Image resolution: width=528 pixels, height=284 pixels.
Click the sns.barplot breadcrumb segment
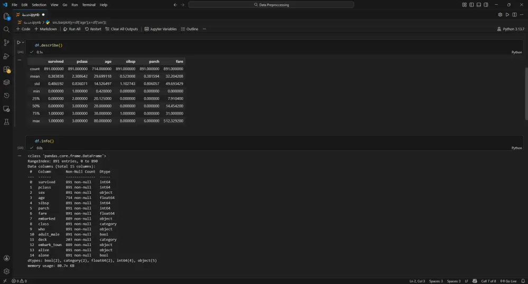(x=79, y=22)
